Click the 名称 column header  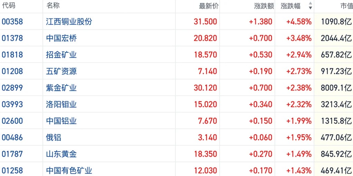[x=53, y=6]
